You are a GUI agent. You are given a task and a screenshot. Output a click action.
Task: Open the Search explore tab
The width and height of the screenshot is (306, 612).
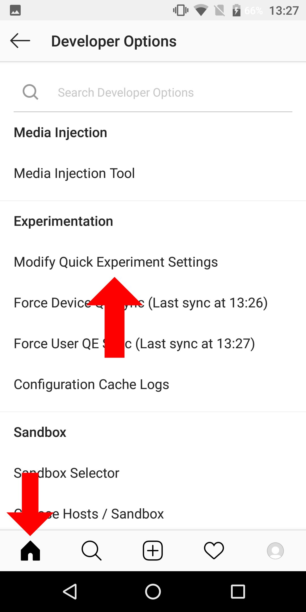click(x=92, y=551)
